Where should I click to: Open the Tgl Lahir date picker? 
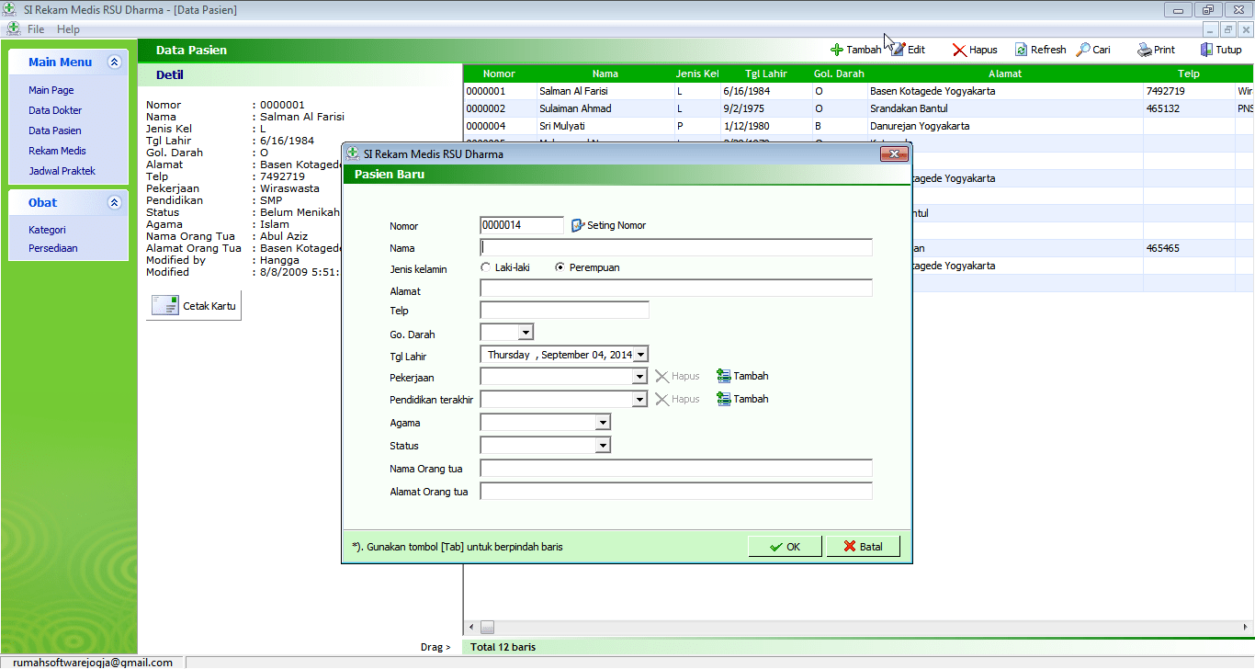tap(640, 355)
